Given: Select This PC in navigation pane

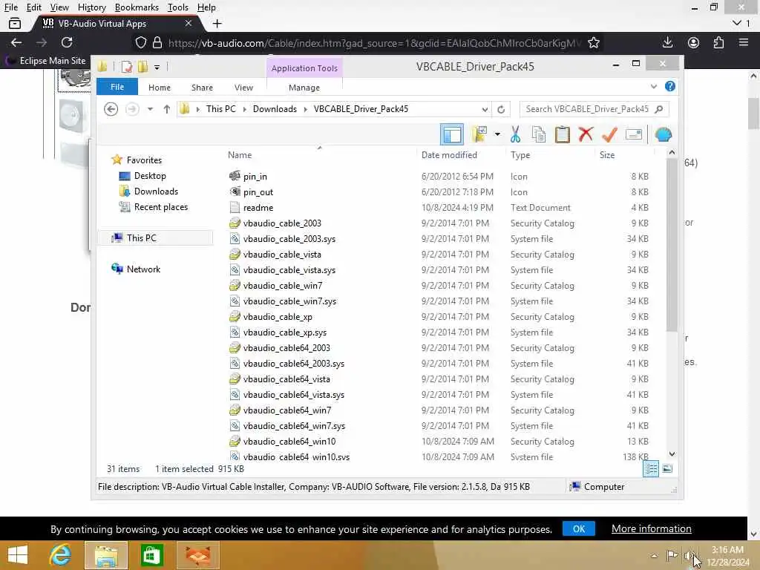Looking at the screenshot, I should 142,238.
